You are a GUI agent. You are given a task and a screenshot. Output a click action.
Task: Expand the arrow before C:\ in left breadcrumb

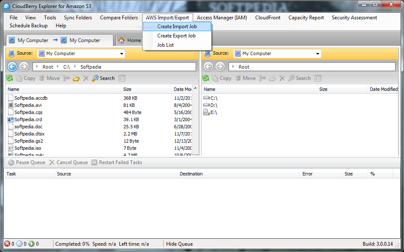(x=58, y=67)
